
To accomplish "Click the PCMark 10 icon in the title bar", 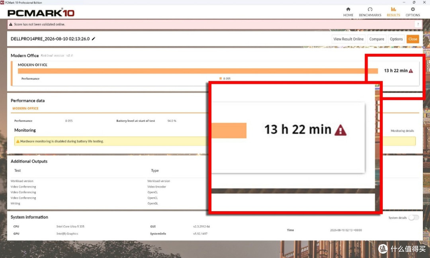I will point(2,2).
